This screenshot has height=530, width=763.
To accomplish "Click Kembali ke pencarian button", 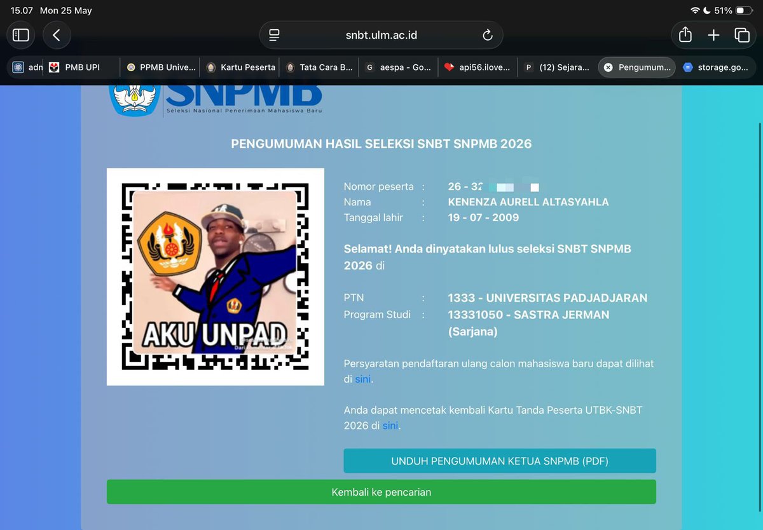I will pos(381,492).
